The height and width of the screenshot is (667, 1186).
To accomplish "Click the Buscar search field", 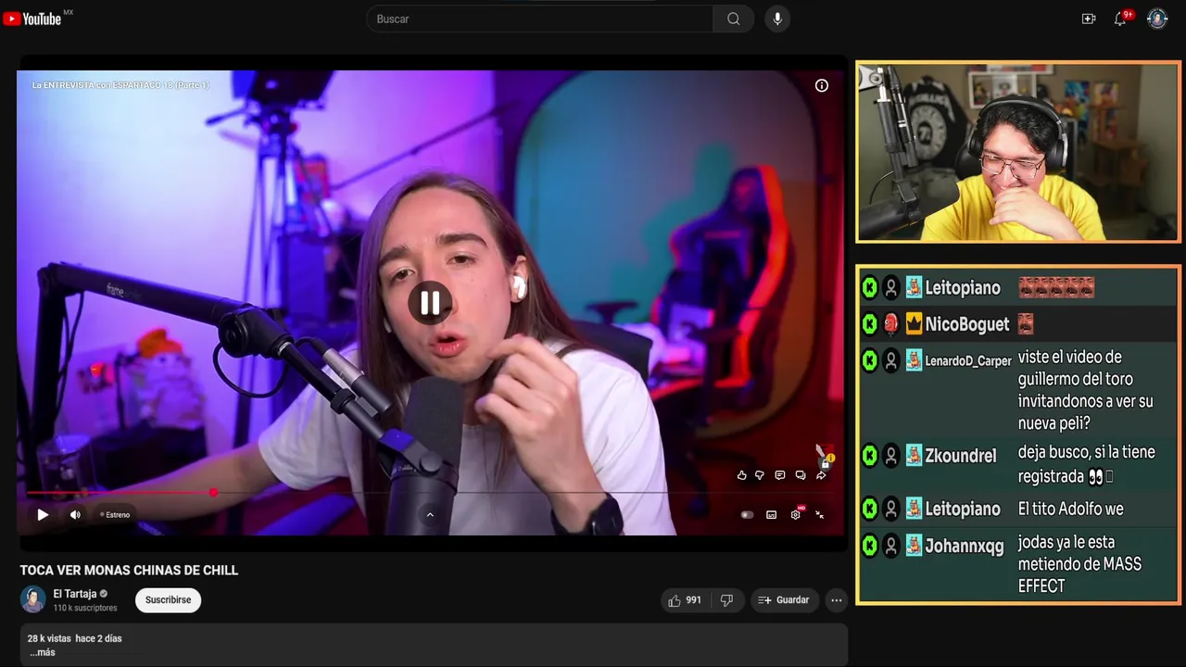I will tap(539, 19).
